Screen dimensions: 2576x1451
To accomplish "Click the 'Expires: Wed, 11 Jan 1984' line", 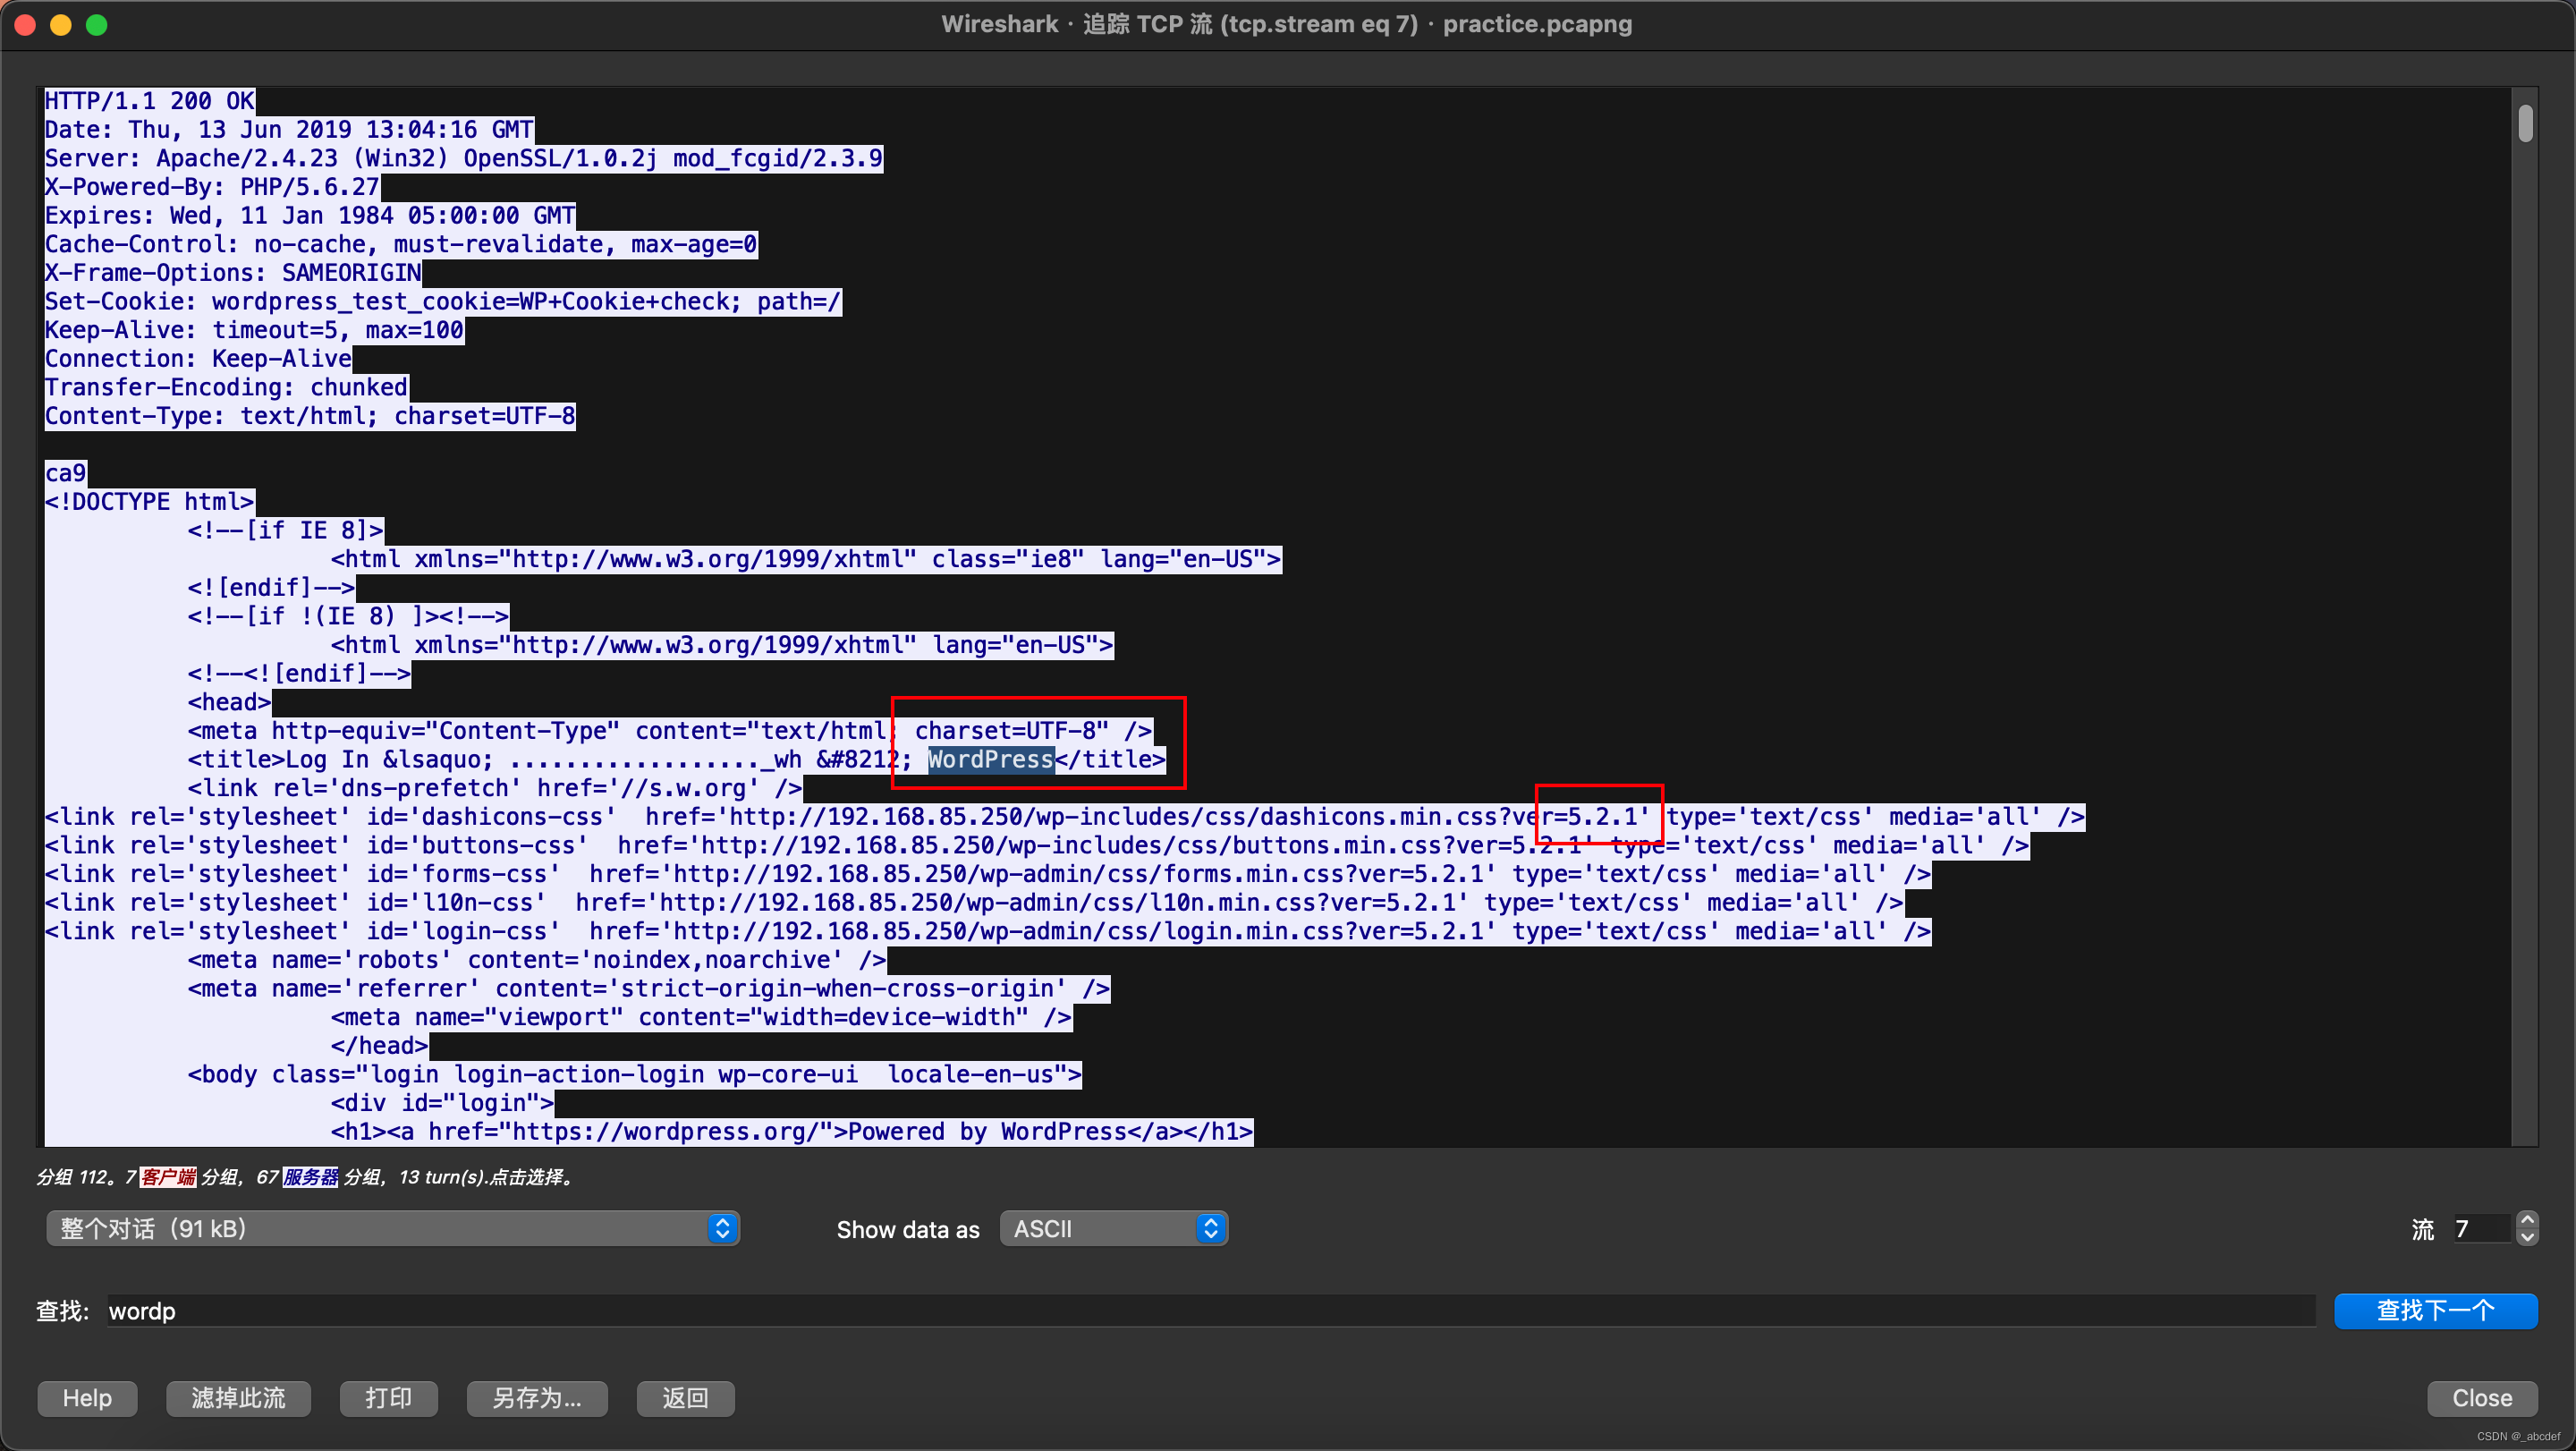I will point(310,216).
